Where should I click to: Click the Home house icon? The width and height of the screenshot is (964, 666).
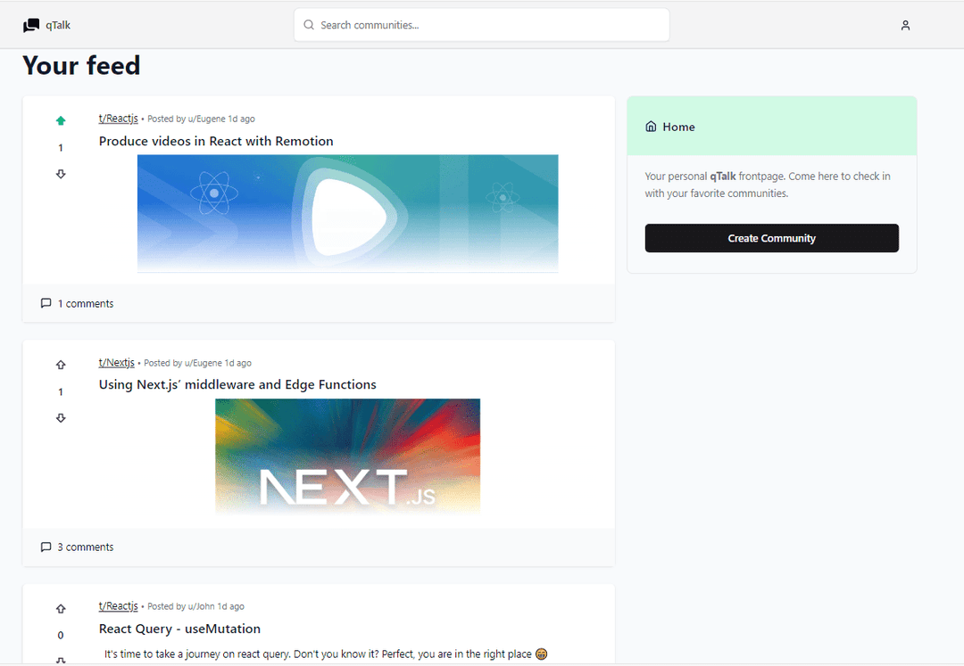pyautogui.click(x=651, y=127)
